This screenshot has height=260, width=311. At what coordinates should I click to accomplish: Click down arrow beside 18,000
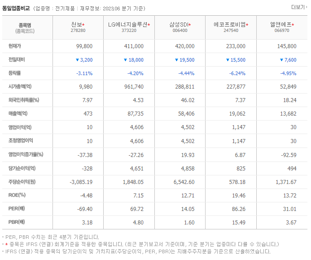125,60
